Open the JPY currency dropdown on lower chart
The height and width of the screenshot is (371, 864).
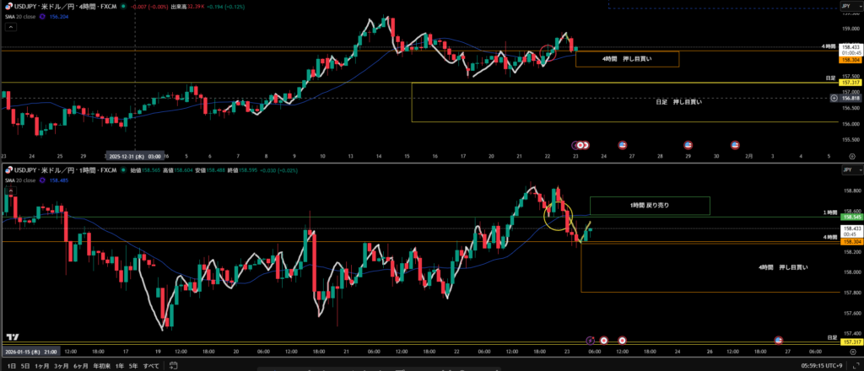845,169
